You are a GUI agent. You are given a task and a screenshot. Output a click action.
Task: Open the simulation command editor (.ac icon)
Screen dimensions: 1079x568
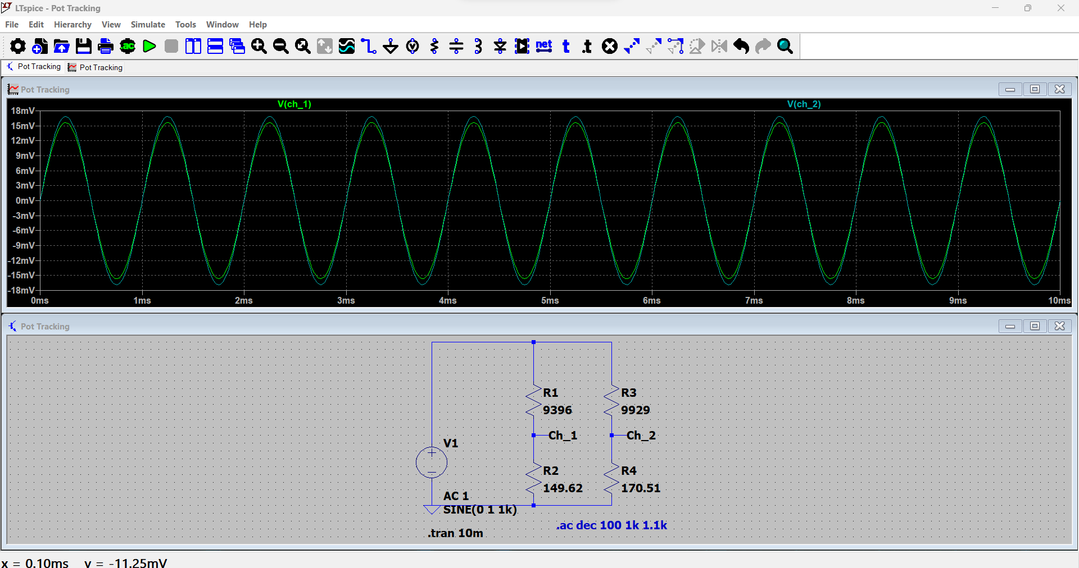pyautogui.click(x=128, y=46)
